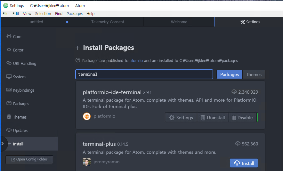Click the Keybindings keyboard icon

pos(9,90)
